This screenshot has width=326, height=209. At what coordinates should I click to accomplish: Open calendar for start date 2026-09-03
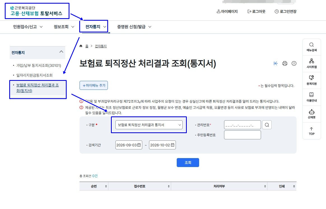pyautogui.click(x=139, y=145)
